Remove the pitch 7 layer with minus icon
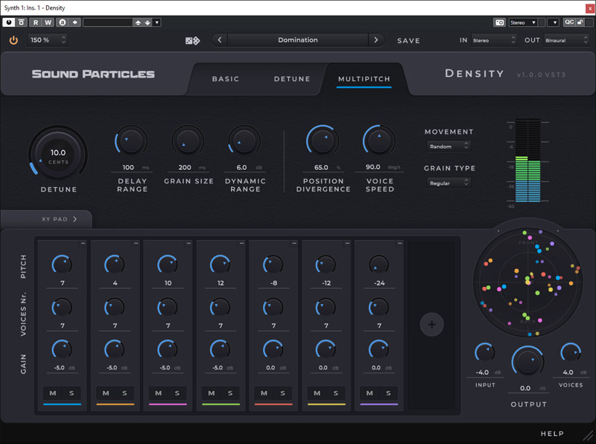The width and height of the screenshot is (596, 444). (x=83, y=244)
